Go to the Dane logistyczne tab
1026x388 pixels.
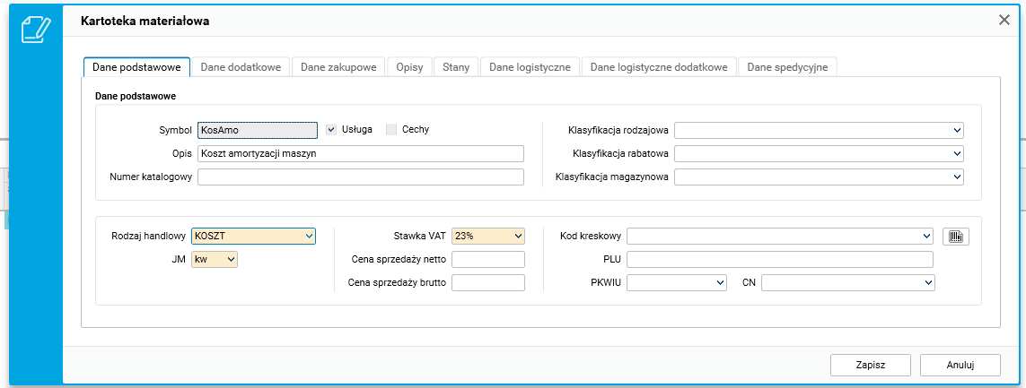coord(530,67)
